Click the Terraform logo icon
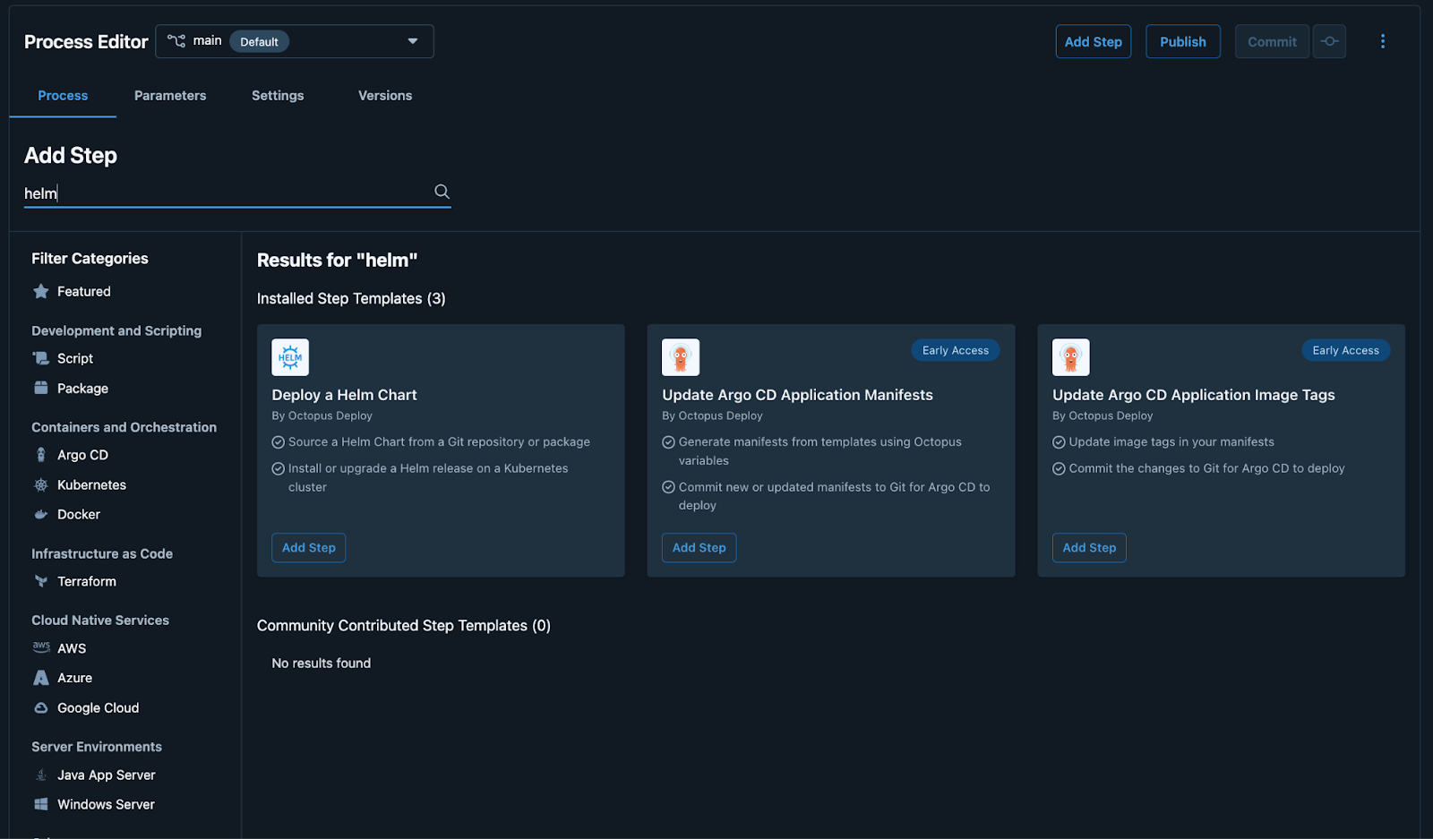This screenshot has height=839, width=1433. [x=41, y=581]
